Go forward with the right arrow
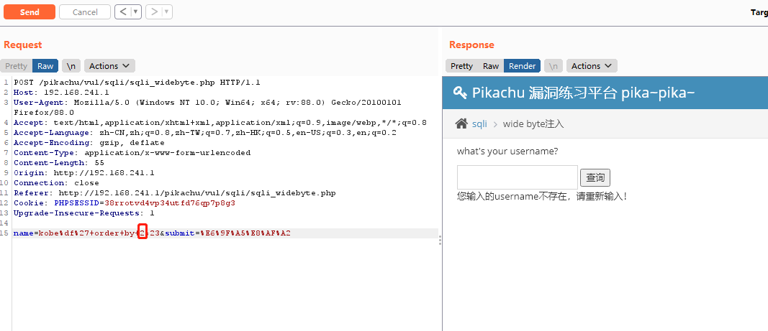Image resolution: width=768 pixels, height=331 pixels. point(154,11)
